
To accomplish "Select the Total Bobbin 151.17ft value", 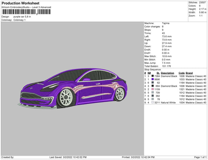I will 167,66.
